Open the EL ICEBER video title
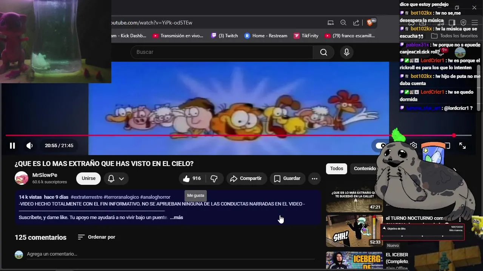 click(397, 258)
